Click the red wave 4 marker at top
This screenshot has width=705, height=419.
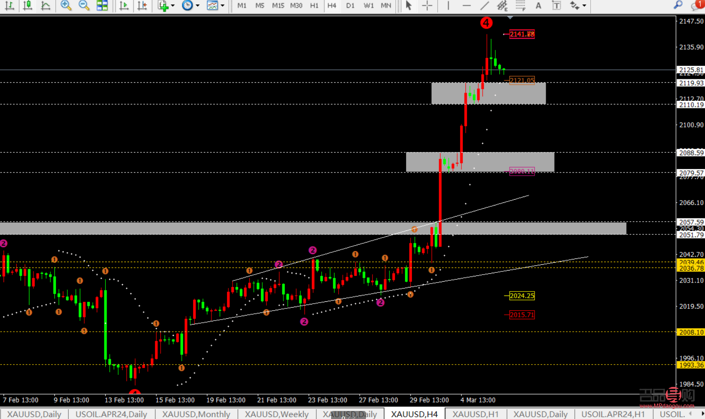click(486, 23)
